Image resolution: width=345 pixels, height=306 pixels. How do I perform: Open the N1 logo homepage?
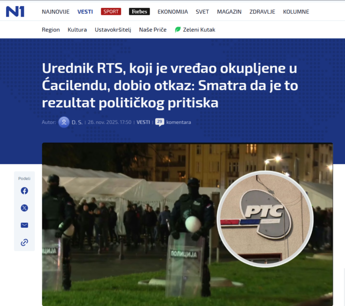[x=15, y=11]
